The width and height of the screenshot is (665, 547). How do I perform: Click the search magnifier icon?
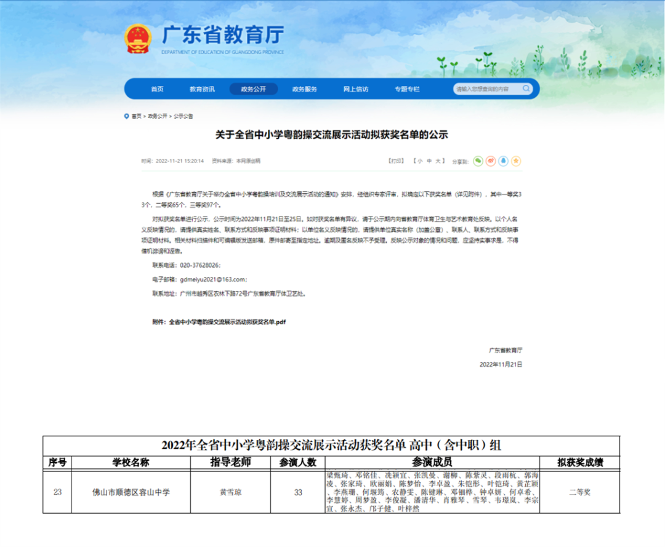pyautogui.click(x=526, y=89)
